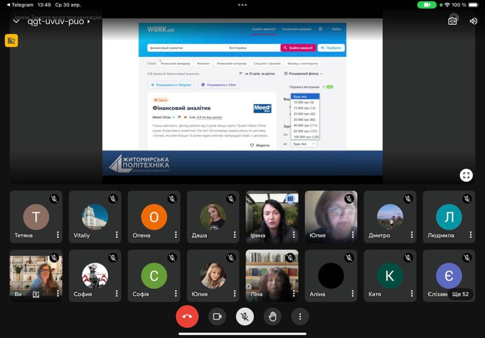Image resolution: width=485 pixels, height=338 pixels.
Task: Tap the green screen recording indicator
Action: 427,5
